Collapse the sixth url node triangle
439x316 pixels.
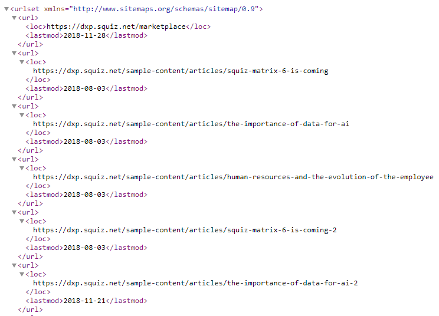pos(14,266)
